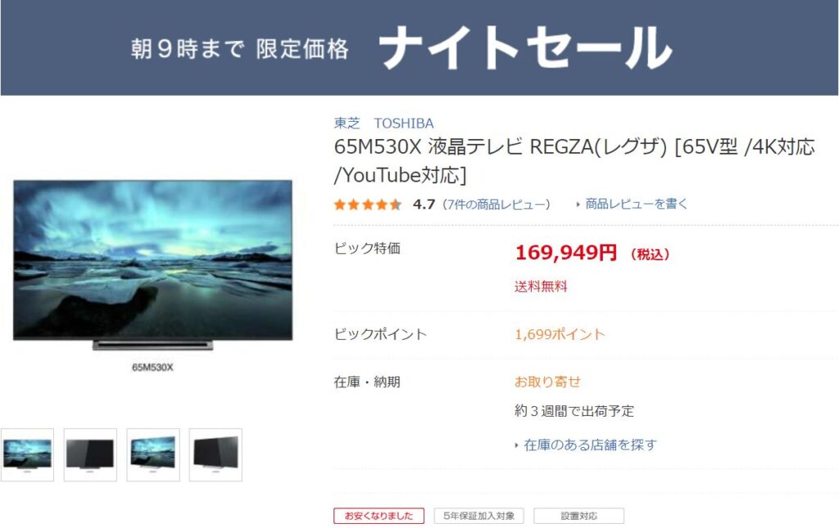Screen dimensions: 839x528
Task: Select the second dark-screen TV thumbnail
Action: coord(90,455)
